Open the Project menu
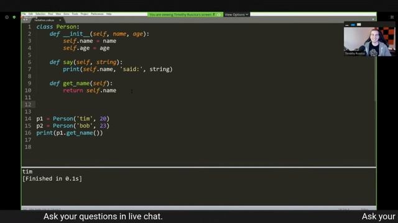 point(85,14)
